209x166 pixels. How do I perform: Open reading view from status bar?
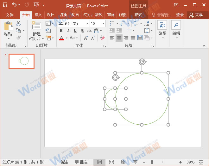coord(123,162)
